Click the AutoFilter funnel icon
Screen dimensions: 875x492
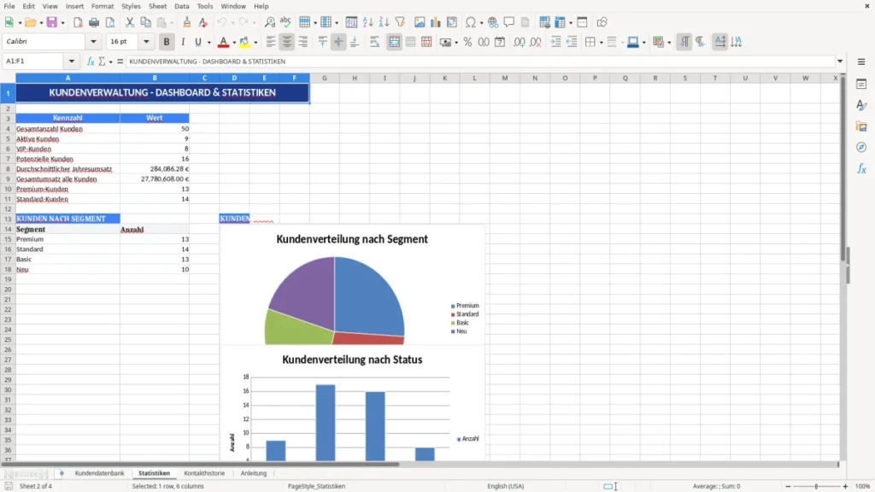400,22
